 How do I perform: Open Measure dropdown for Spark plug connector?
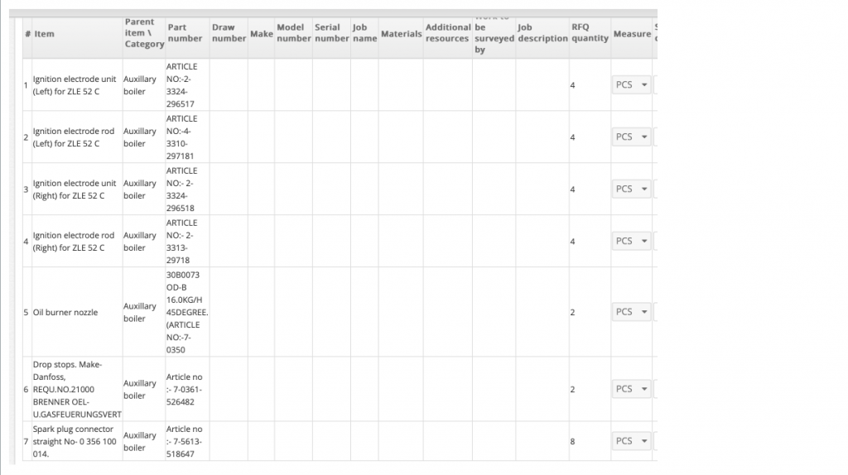click(x=632, y=441)
